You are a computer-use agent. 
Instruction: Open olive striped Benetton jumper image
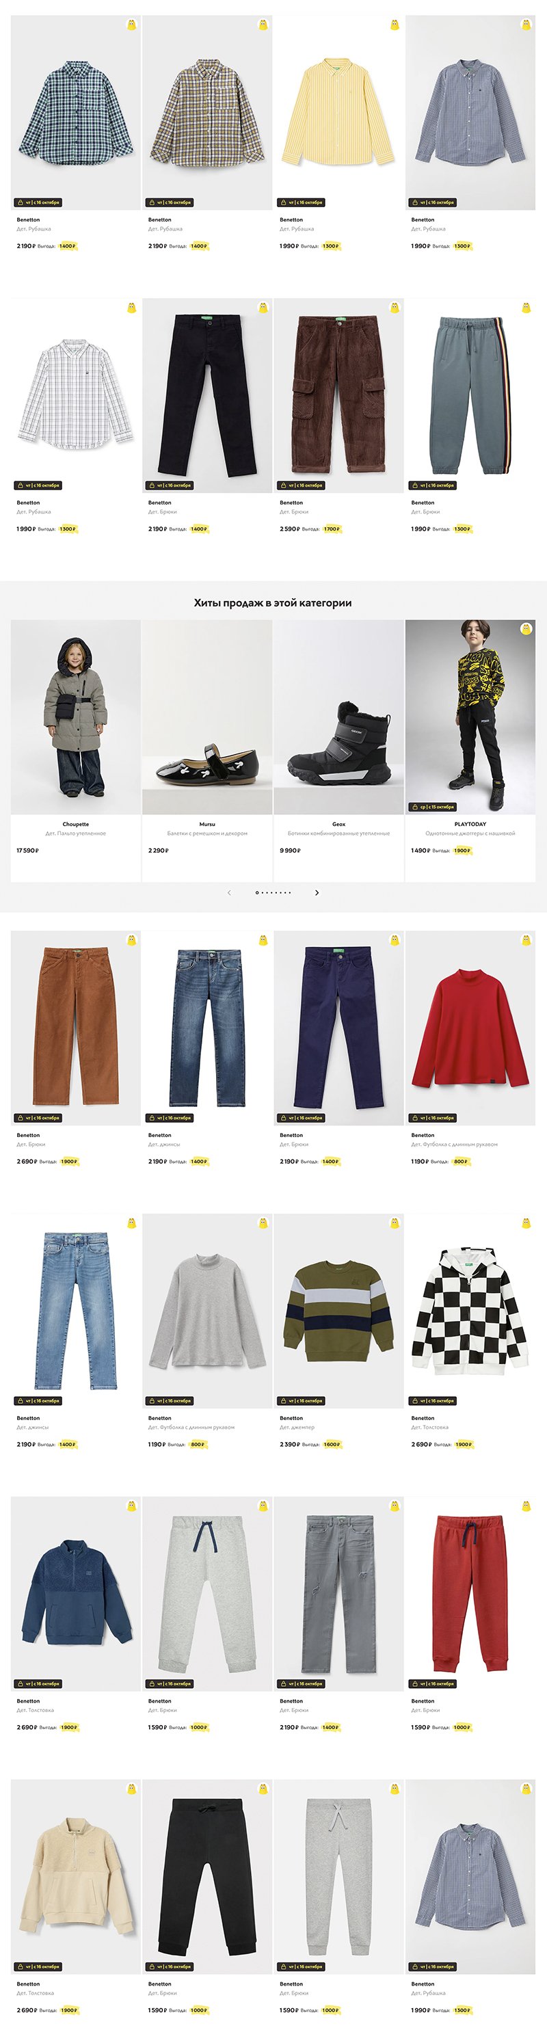click(x=338, y=1311)
